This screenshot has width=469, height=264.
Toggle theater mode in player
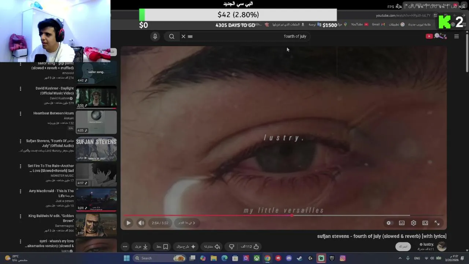425,223
